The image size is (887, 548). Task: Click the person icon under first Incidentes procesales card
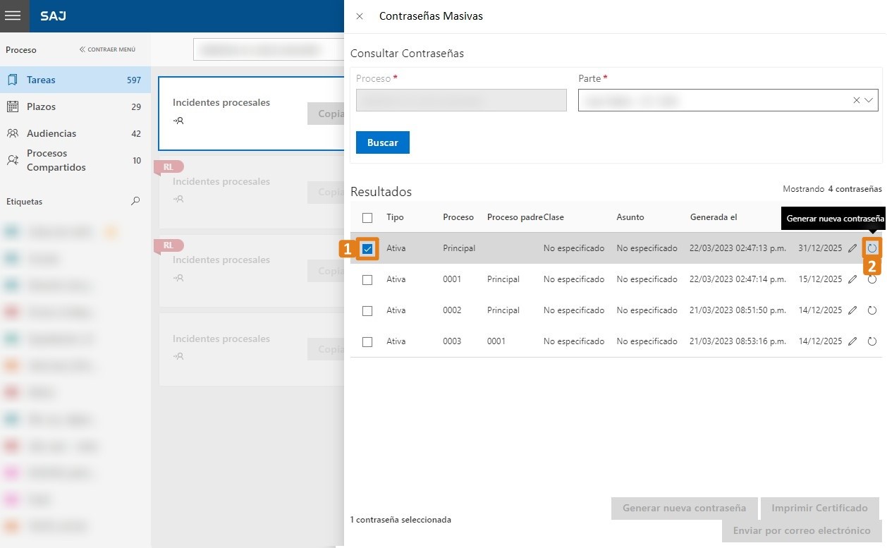click(178, 121)
